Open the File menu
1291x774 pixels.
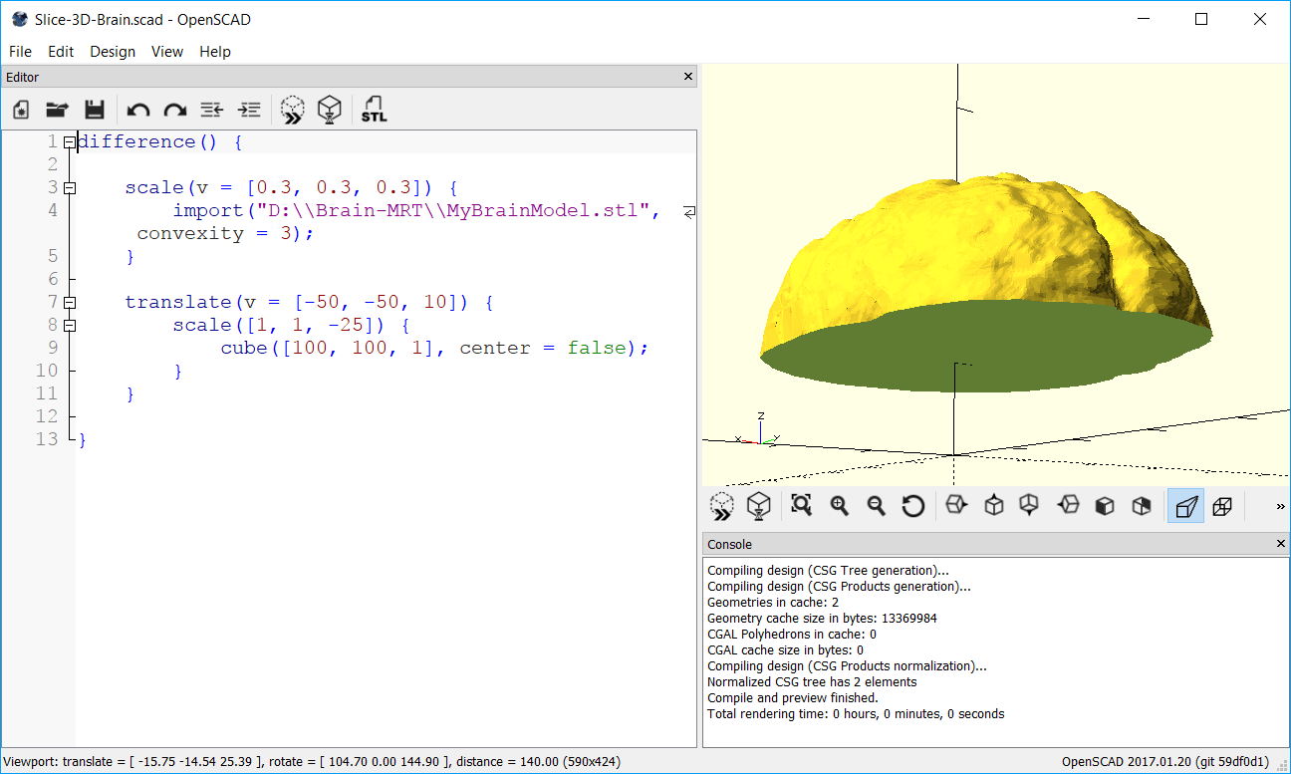[x=20, y=52]
